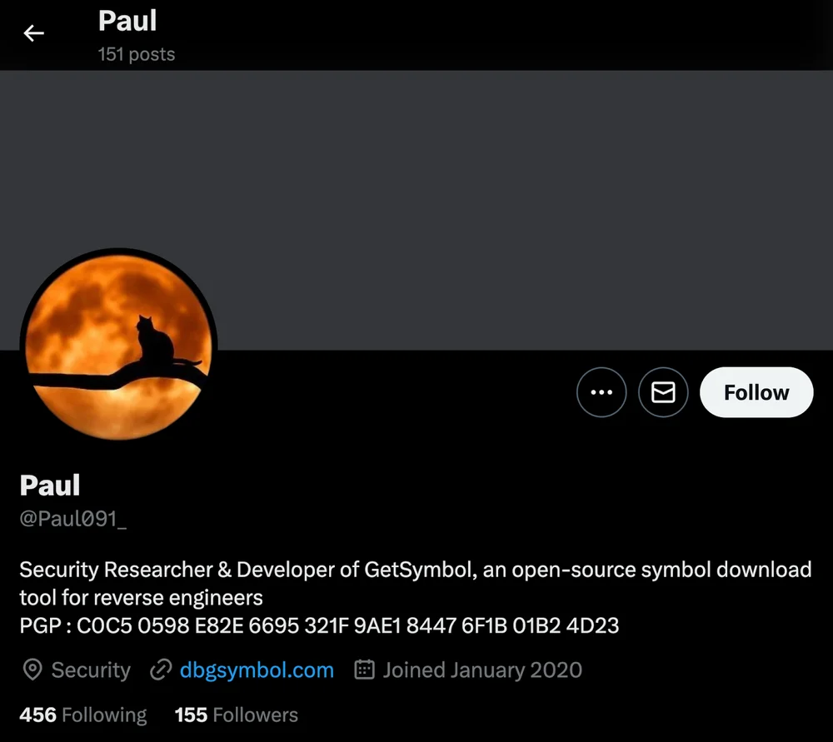Viewport: 833px width, 742px height.
Task: Click the PGP fingerprint line in bio
Action: [319, 625]
